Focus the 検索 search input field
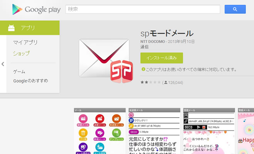Viewport: 254px width, 154px height. (x=143, y=9)
